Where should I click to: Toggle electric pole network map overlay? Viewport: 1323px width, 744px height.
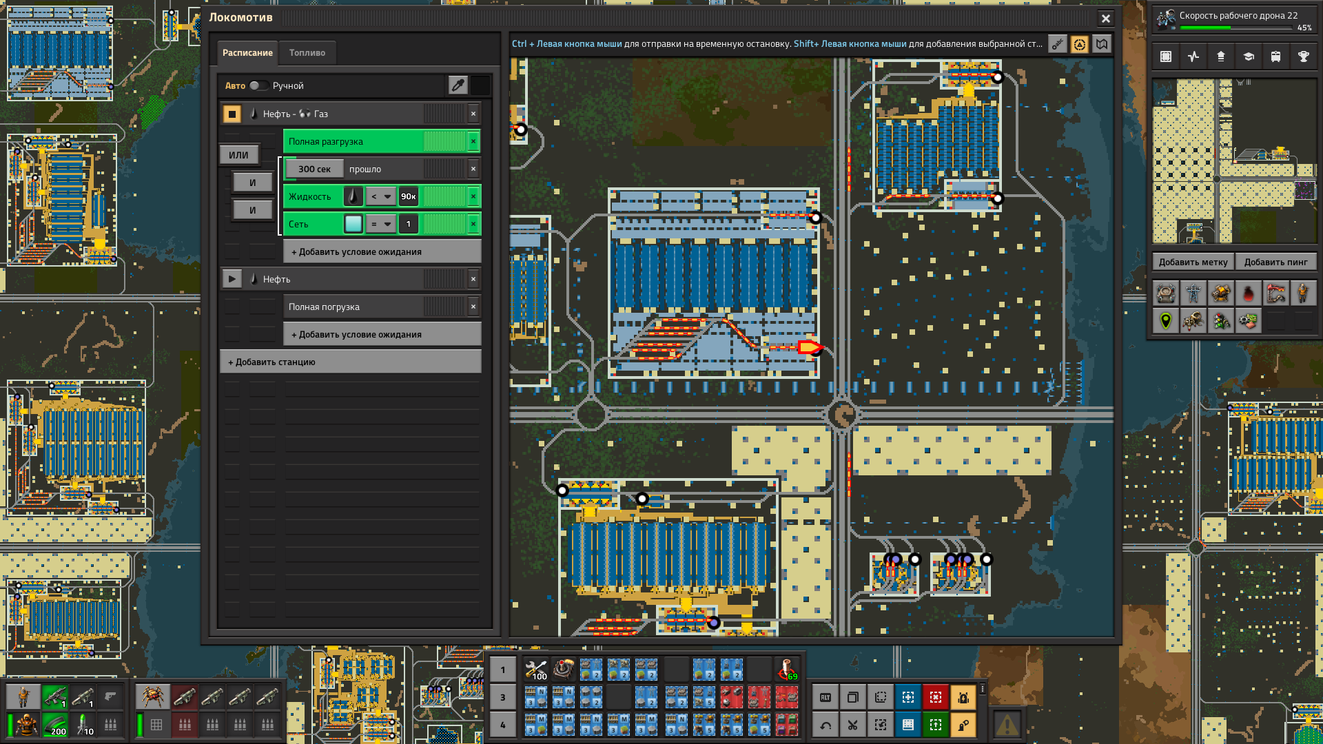pyautogui.click(x=1193, y=293)
